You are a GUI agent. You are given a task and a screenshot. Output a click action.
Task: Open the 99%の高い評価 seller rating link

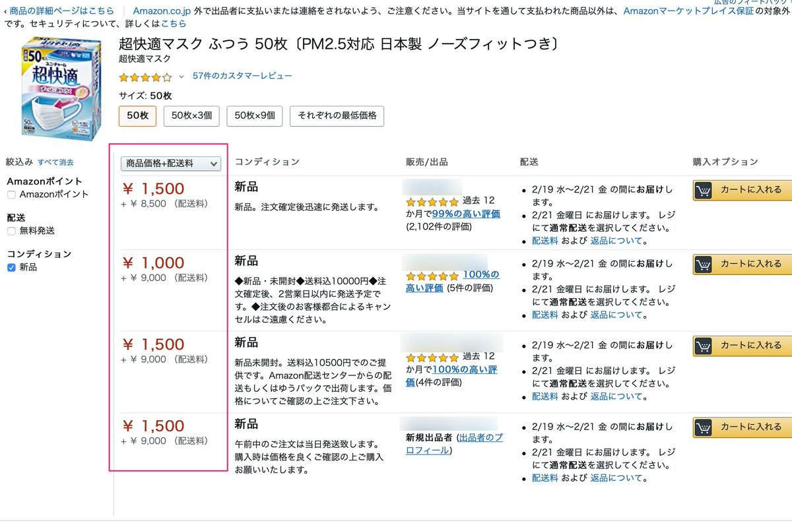466,214
